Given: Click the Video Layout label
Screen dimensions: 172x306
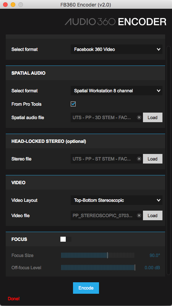Looking at the screenshot, I should pos(24,200).
